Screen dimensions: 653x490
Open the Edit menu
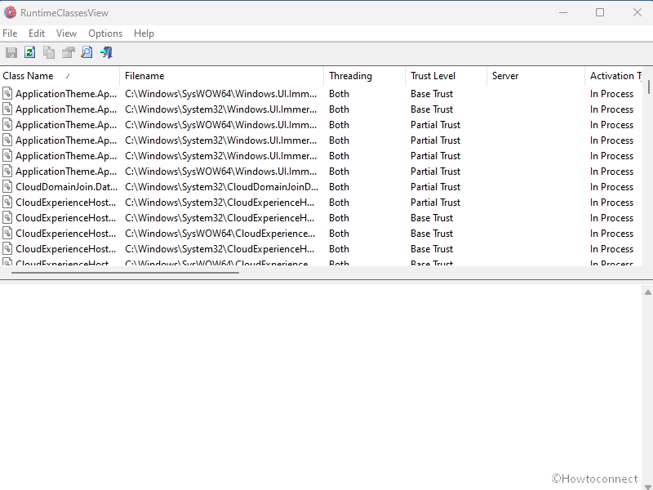pyautogui.click(x=37, y=33)
